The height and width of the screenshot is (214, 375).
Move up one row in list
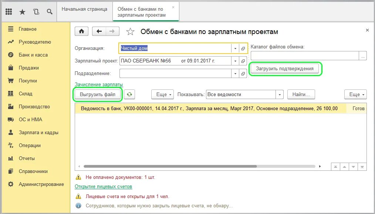(x=344, y=167)
